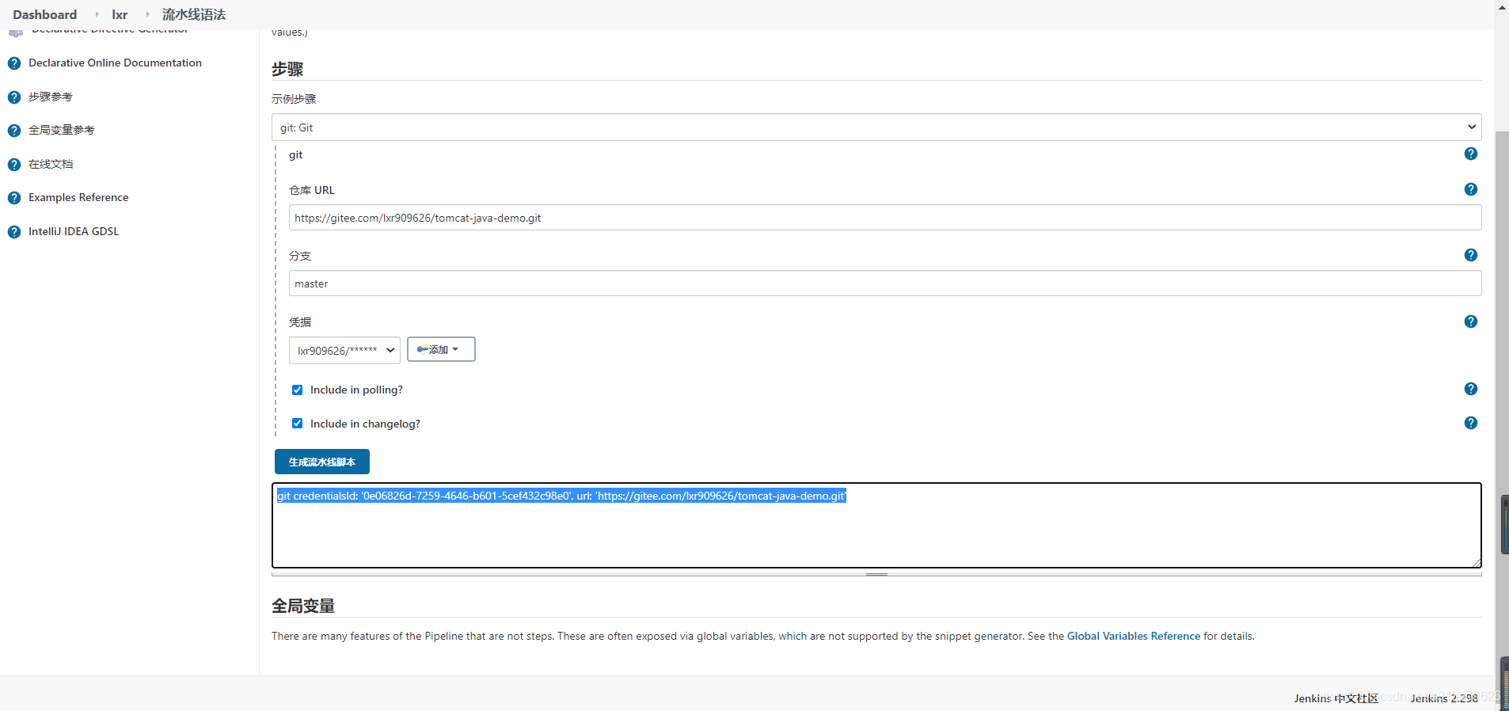Open 全局变量参考 sidebar link

click(62, 130)
